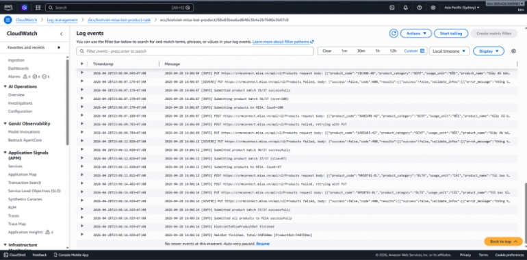
Task: Click the Filter events search field
Action: click(195, 51)
